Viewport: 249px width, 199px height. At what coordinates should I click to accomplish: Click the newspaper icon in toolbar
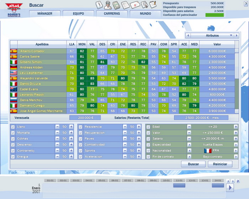click(x=126, y=5)
